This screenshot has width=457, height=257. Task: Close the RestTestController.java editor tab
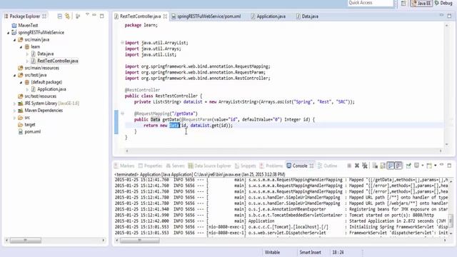pyautogui.click(x=165, y=16)
